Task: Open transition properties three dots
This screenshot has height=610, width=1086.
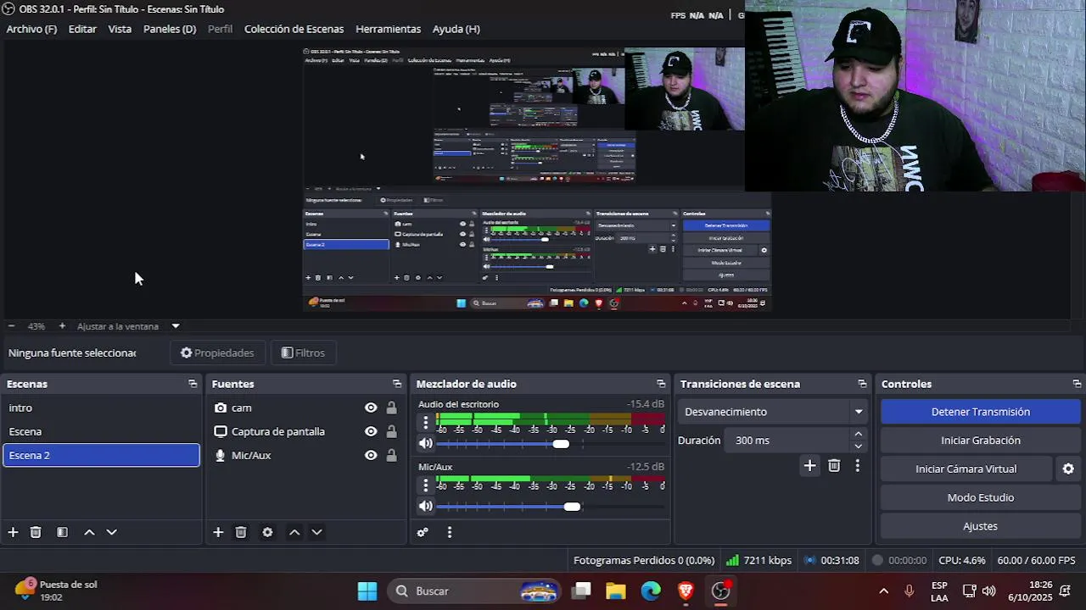Action: coord(858,465)
